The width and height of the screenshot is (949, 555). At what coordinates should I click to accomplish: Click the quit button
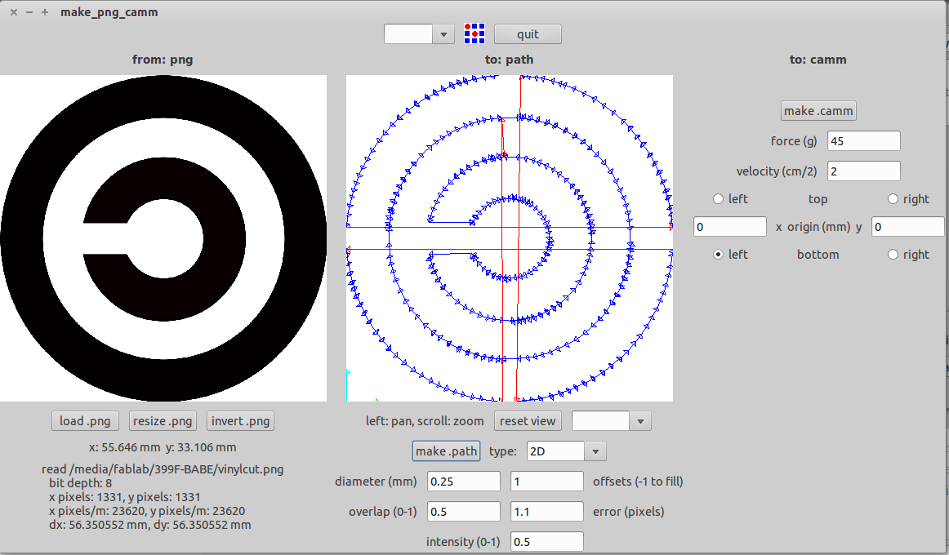pyautogui.click(x=528, y=33)
